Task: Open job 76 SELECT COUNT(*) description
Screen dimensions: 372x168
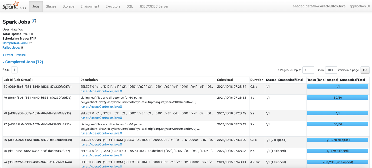Action: 147,140
